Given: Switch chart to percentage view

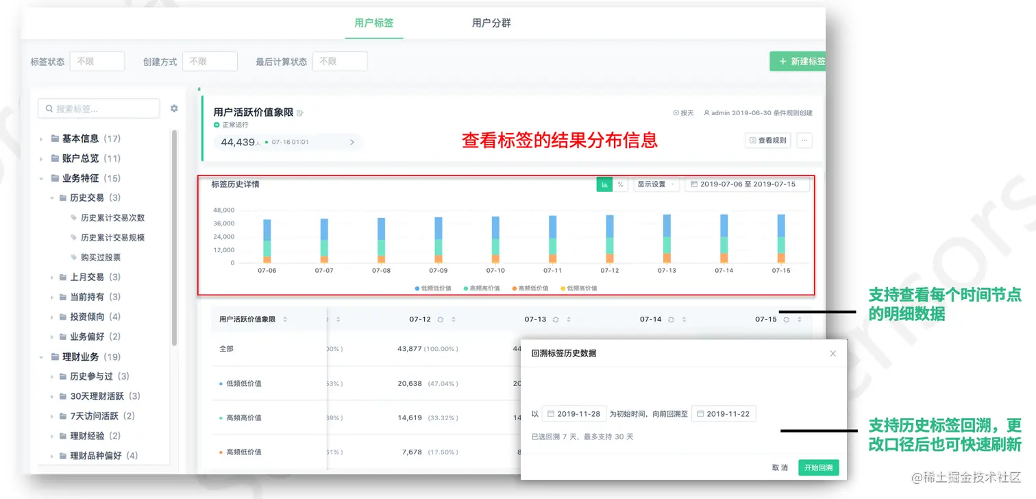Looking at the screenshot, I should click(x=620, y=184).
